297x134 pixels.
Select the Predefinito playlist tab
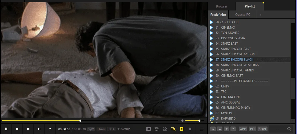(218, 14)
